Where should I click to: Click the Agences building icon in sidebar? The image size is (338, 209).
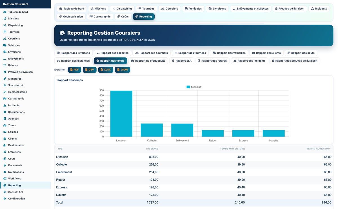[5, 119]
